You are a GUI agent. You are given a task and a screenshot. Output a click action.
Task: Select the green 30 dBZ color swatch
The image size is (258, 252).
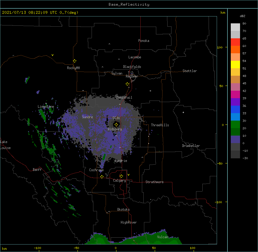pos(235,125)
